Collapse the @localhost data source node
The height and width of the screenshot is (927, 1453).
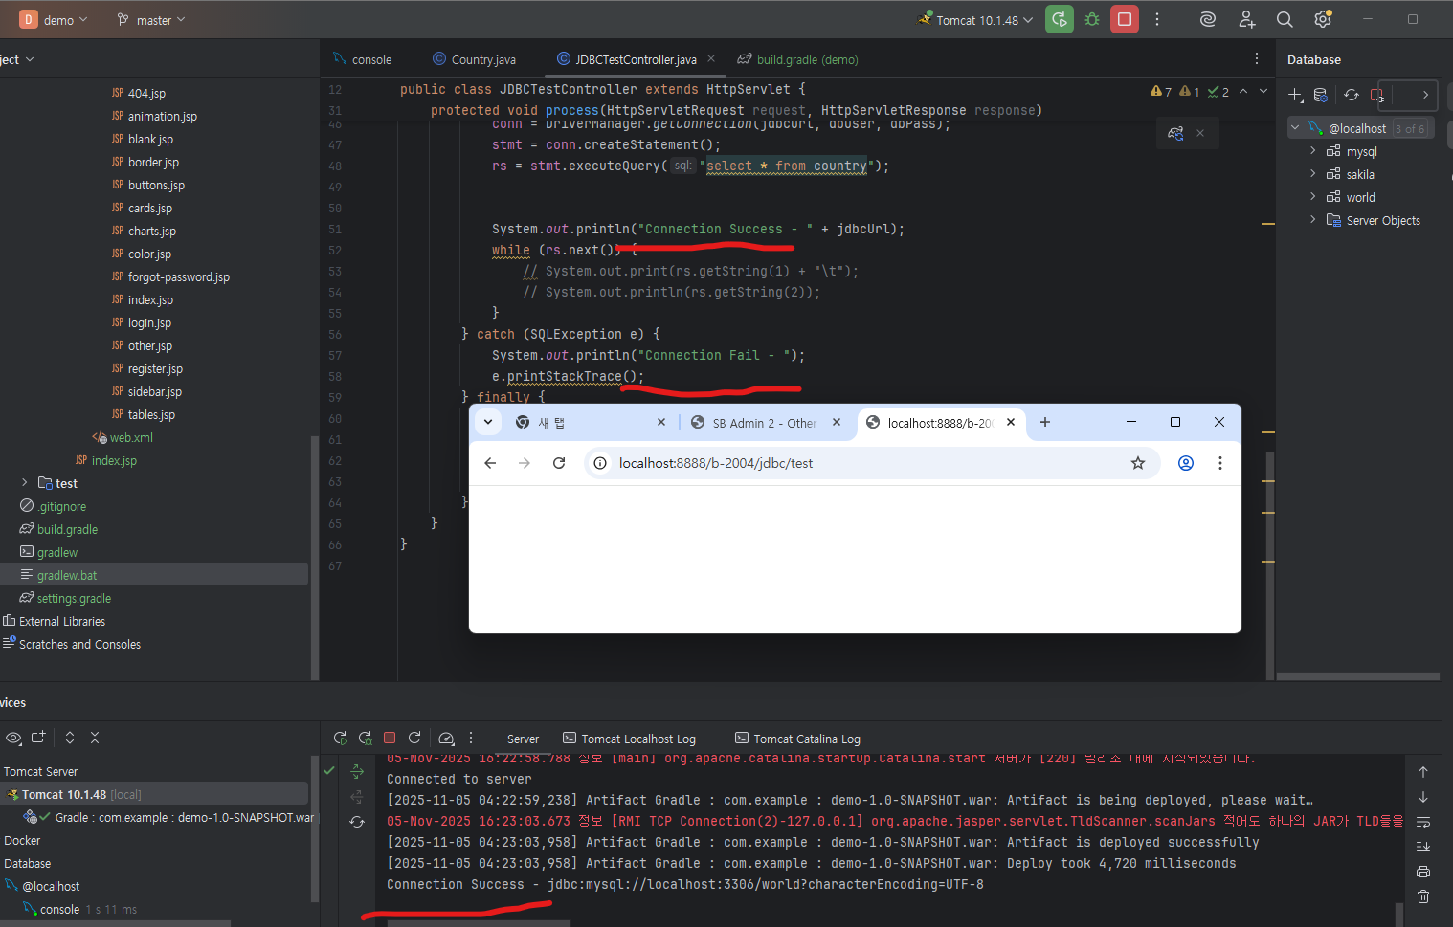[1295, 128]
